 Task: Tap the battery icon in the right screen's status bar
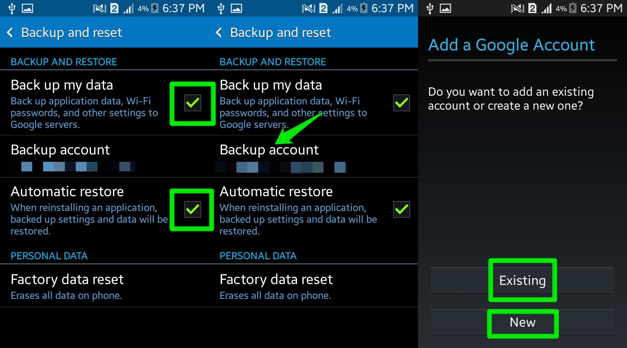(x=573, y=8)
